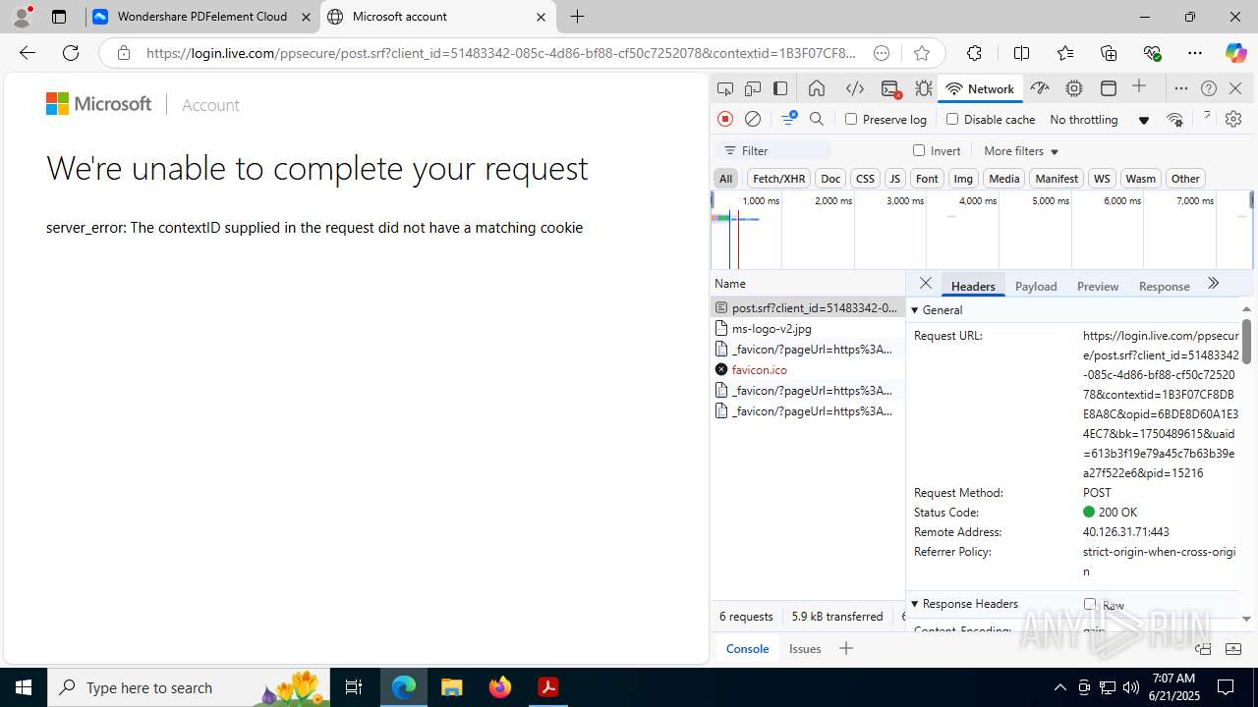The height and width of the screenshot is (707, 1258).
Task: Close the request details pane
Action: (925, 284)
